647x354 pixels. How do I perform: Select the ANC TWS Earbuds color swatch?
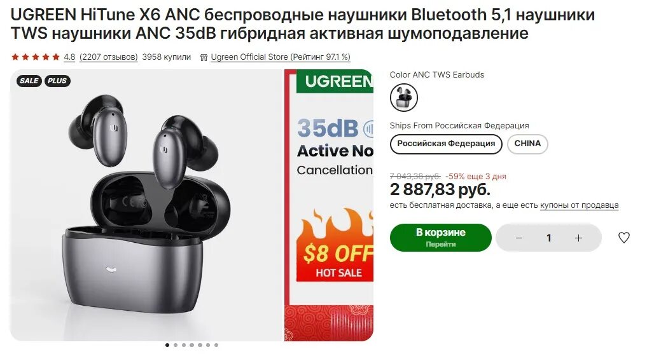(x=403, y=97)
